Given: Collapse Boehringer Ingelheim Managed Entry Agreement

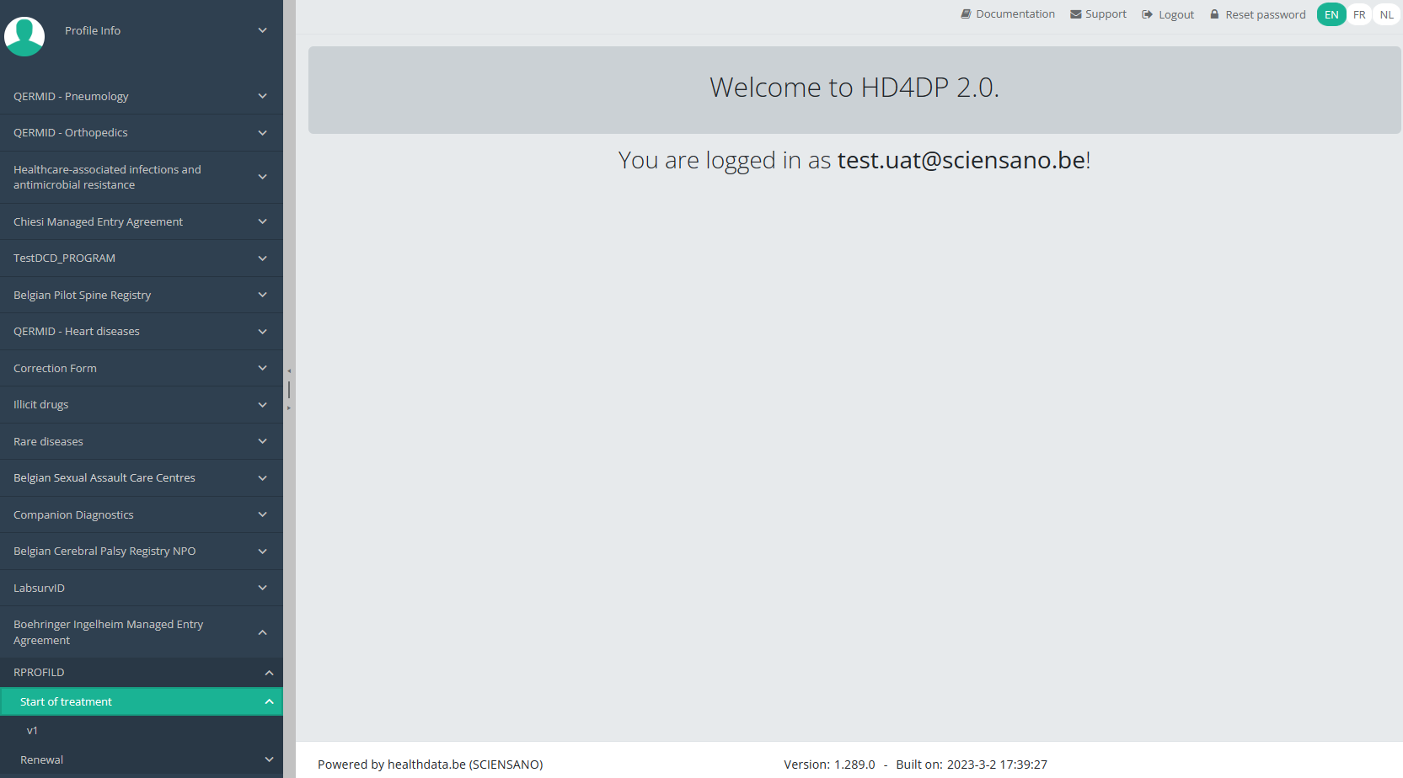Looking at the screenshot, I should pos(262,632).
